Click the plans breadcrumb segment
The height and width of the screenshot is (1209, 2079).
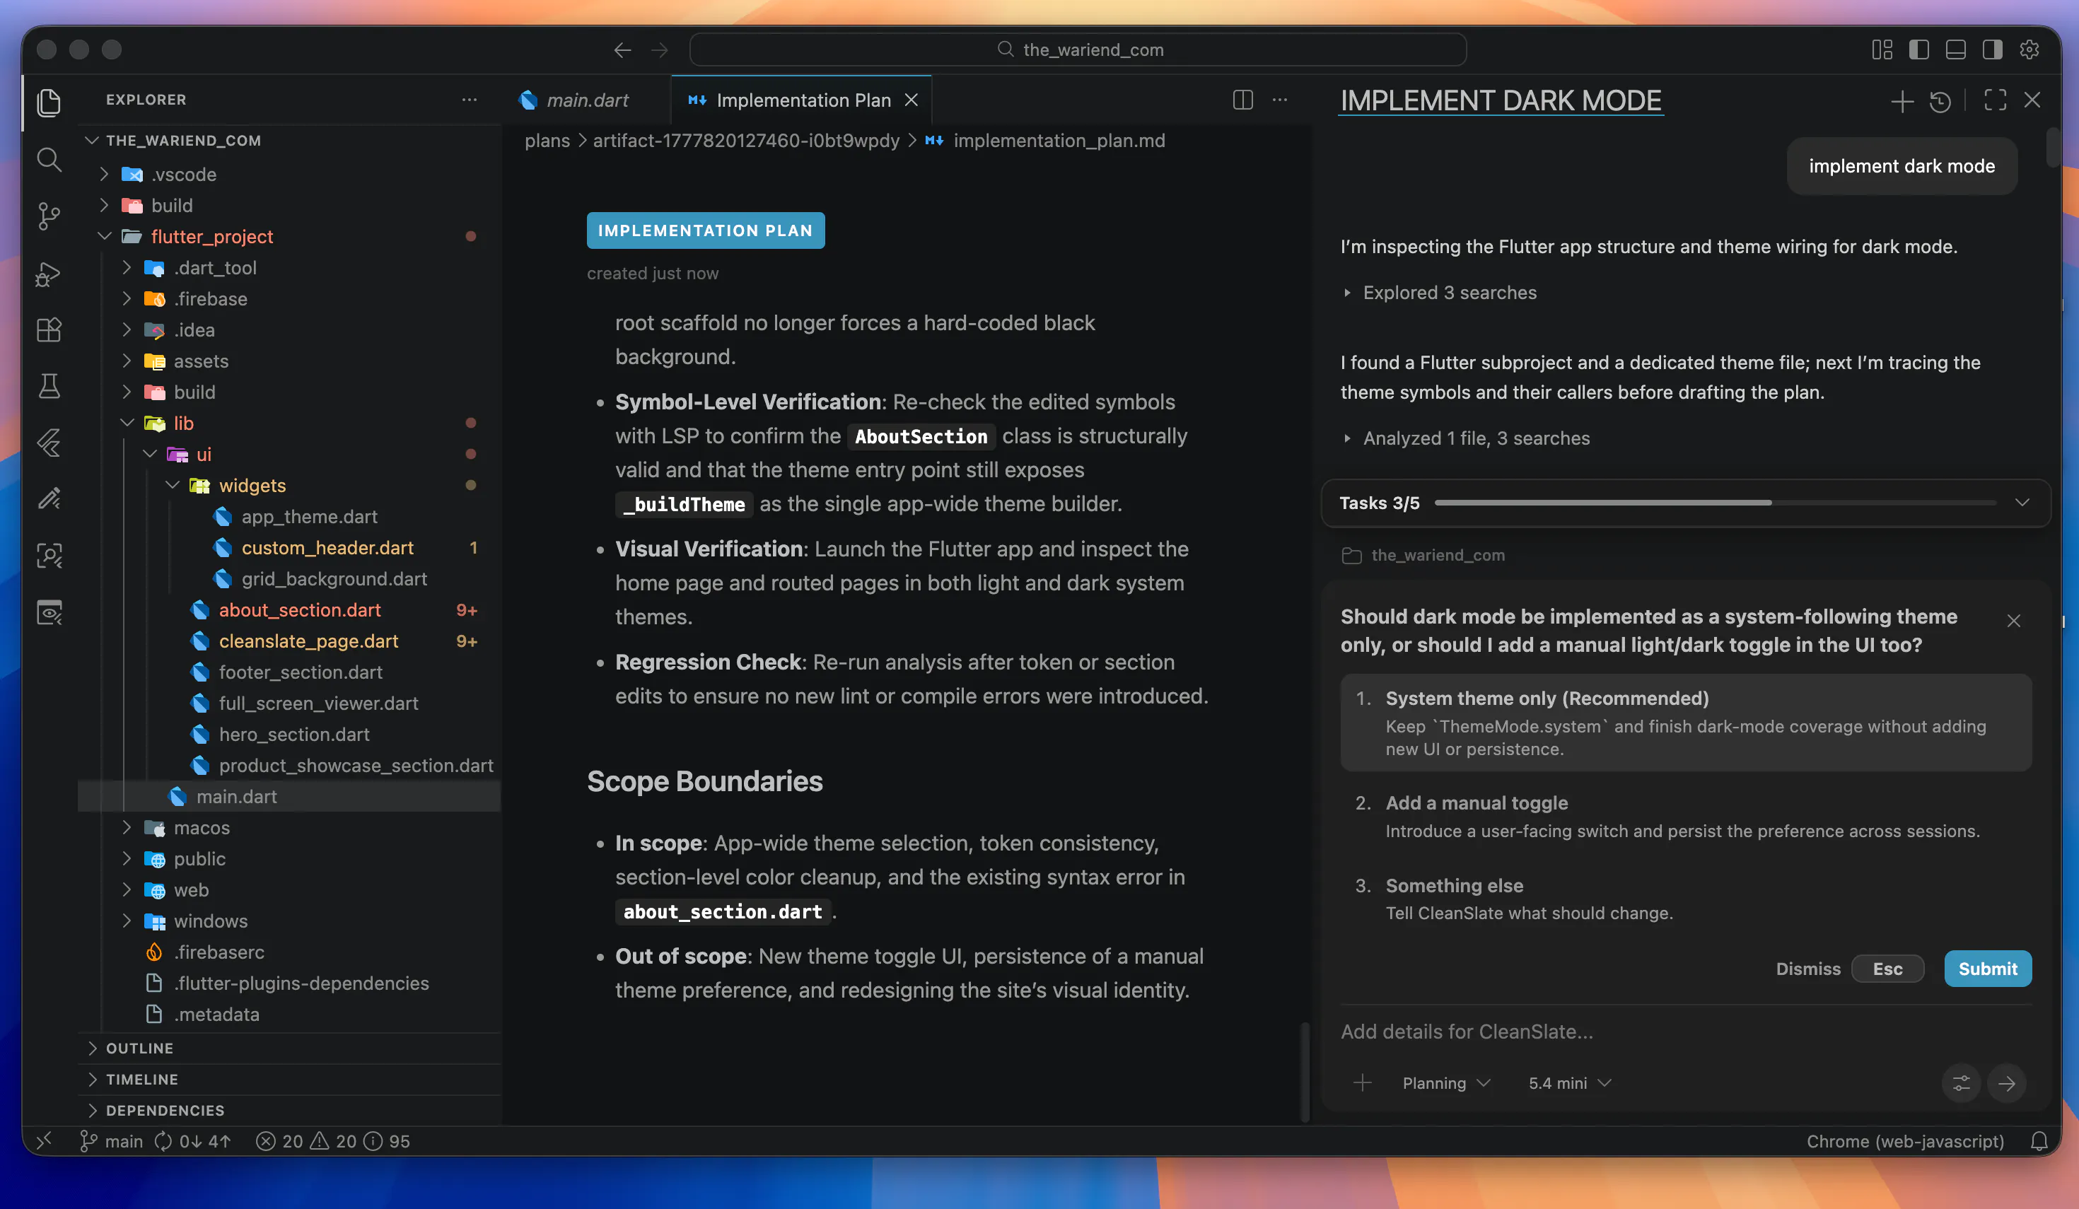pos(547,140)
